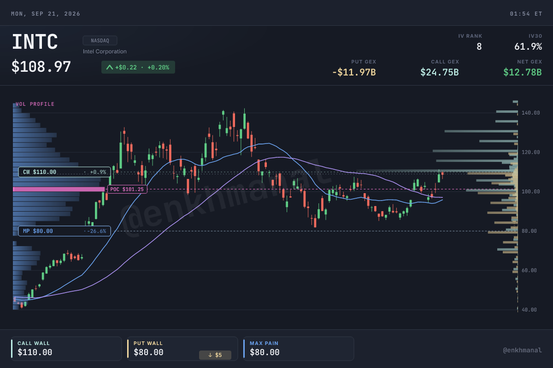
Task: Click the 120.00 price axis label
Action: pos(530,152)
